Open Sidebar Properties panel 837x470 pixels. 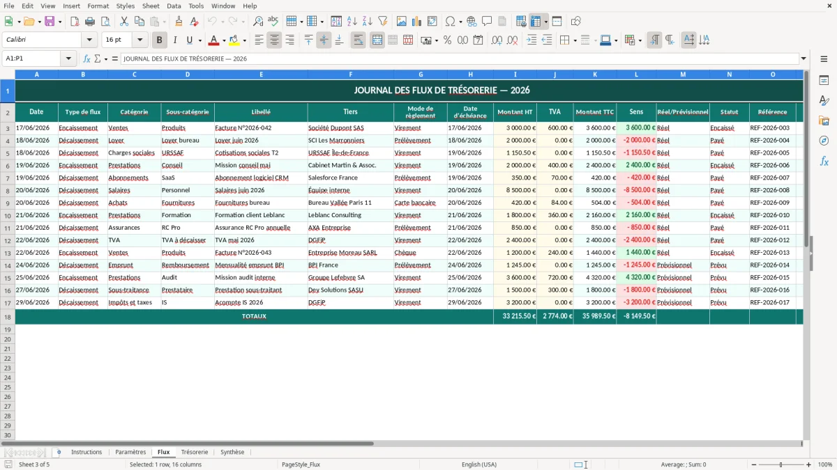pos(824,81)
